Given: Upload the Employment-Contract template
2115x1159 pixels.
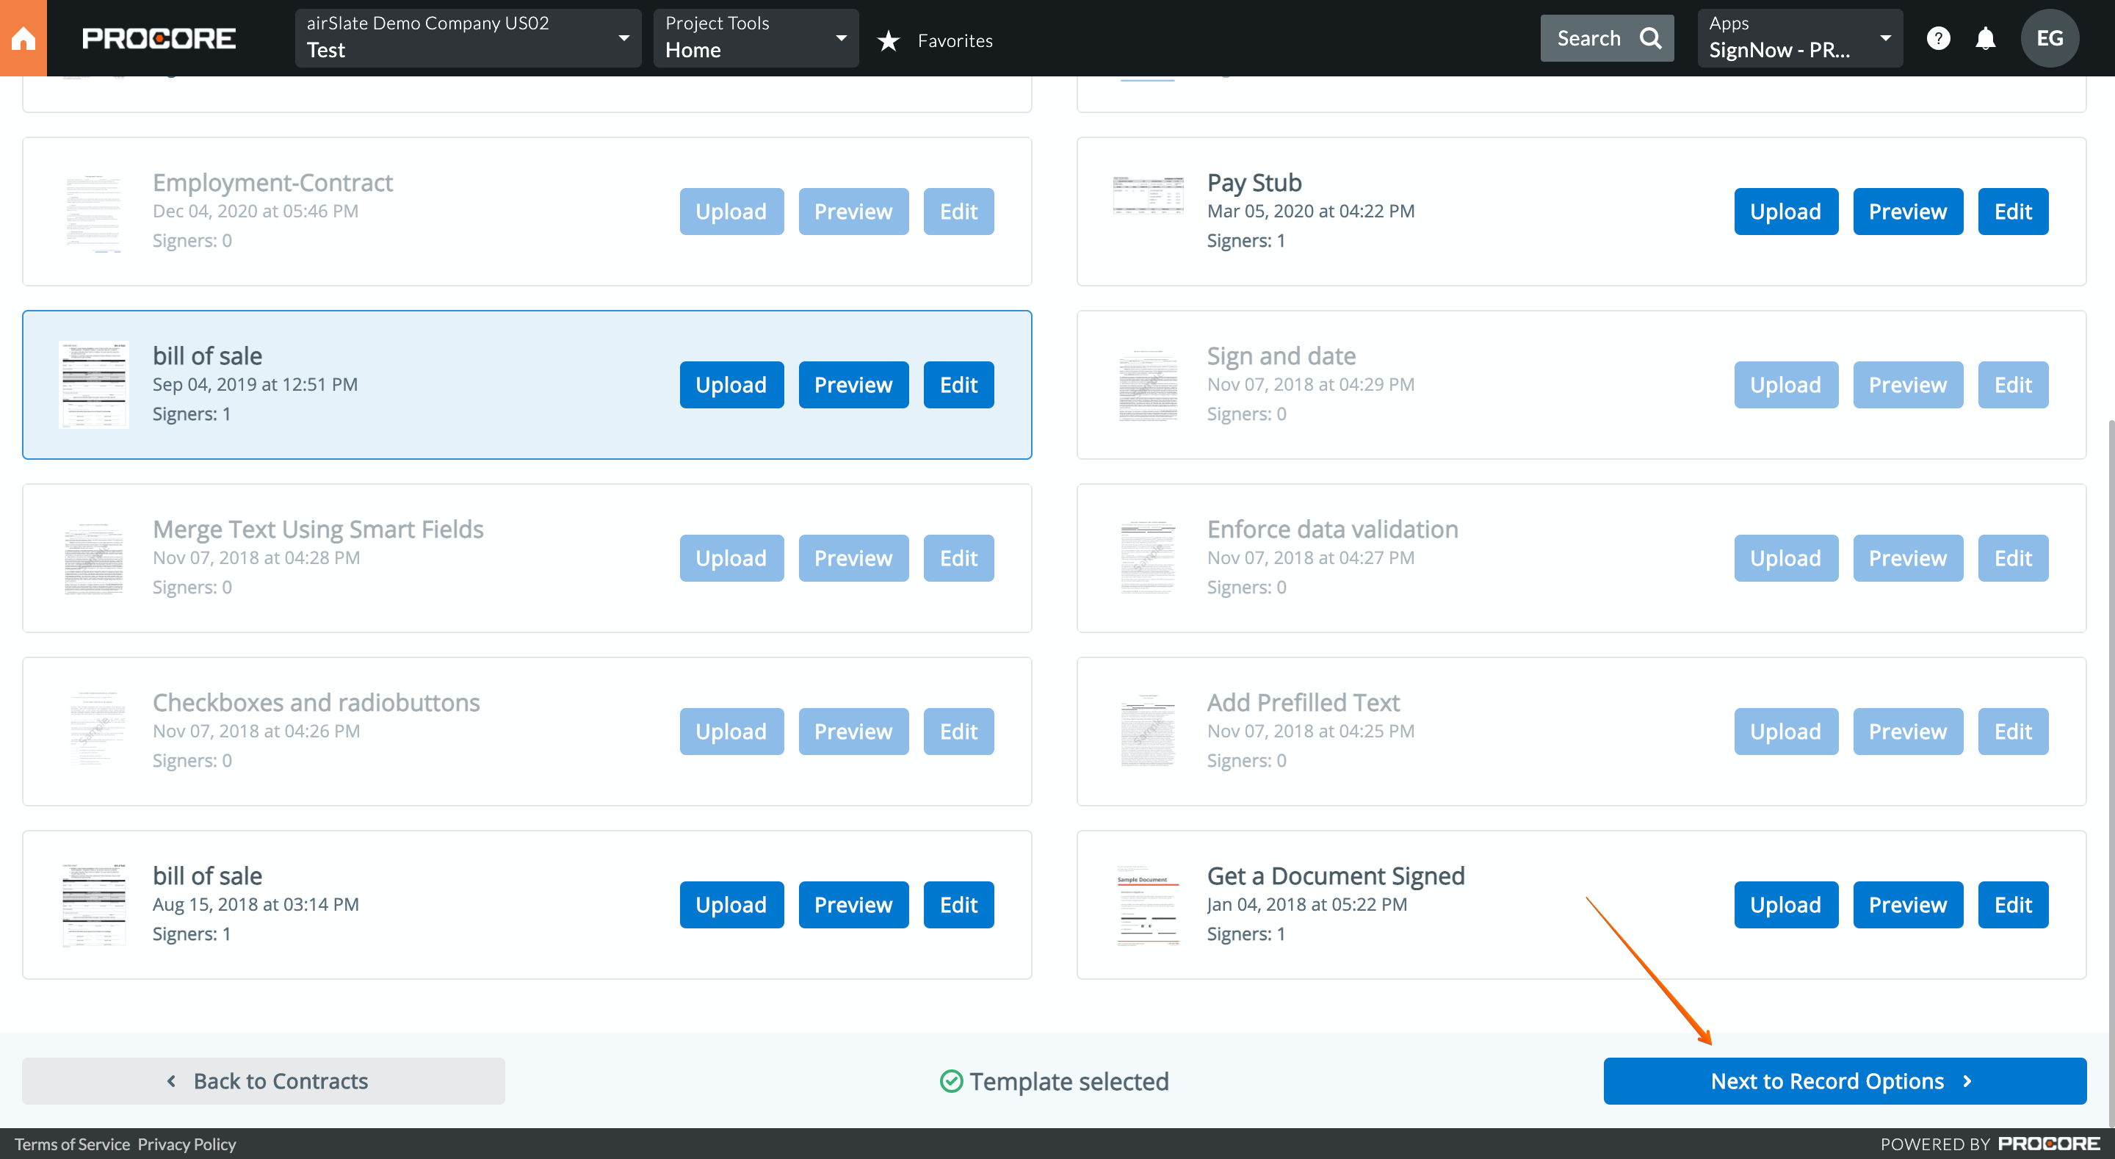Looking at the screenshot, I should pyautogui.click(x=731, y=211).
